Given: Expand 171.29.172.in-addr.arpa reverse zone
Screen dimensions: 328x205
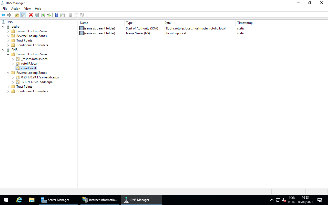Looking at the screenshot, I should (x=13, y=82).
